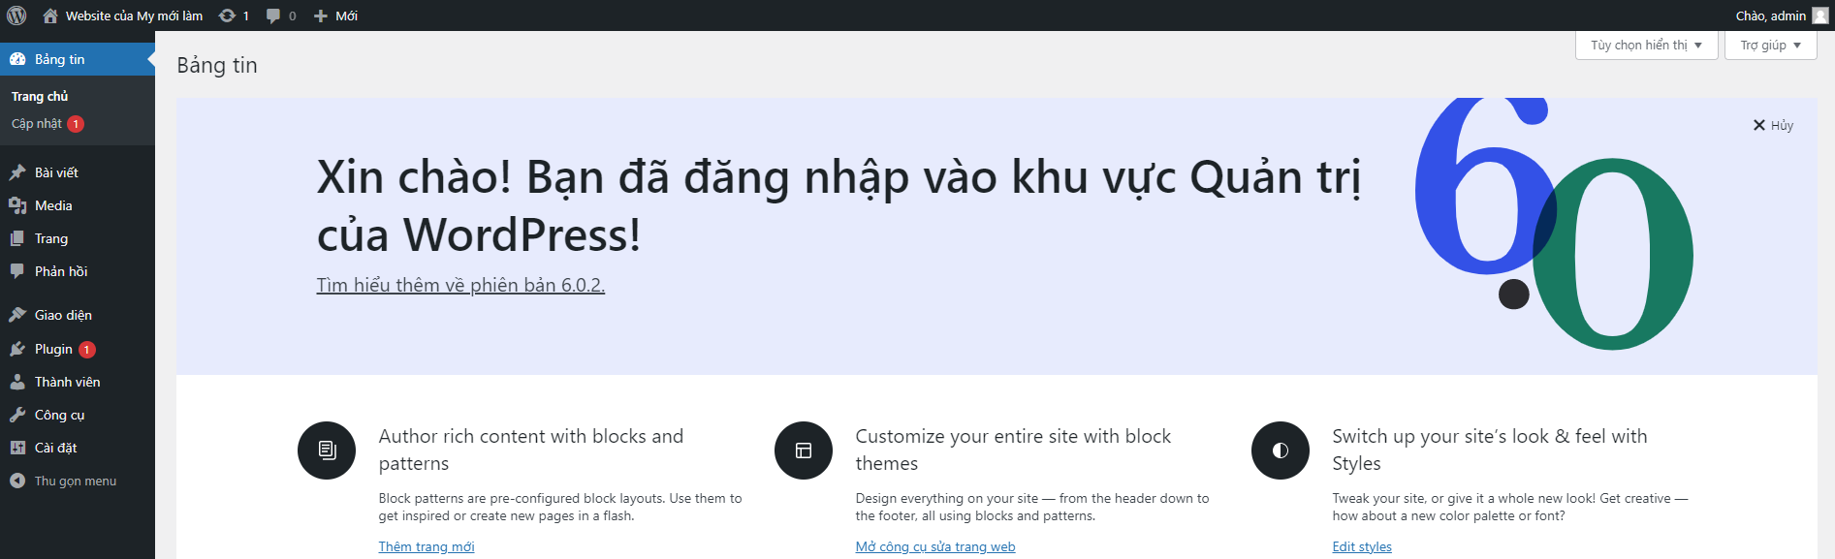Click the admin user avatar
The height and width of the screenshot is (559, 1835).
tap(1819, 16)
